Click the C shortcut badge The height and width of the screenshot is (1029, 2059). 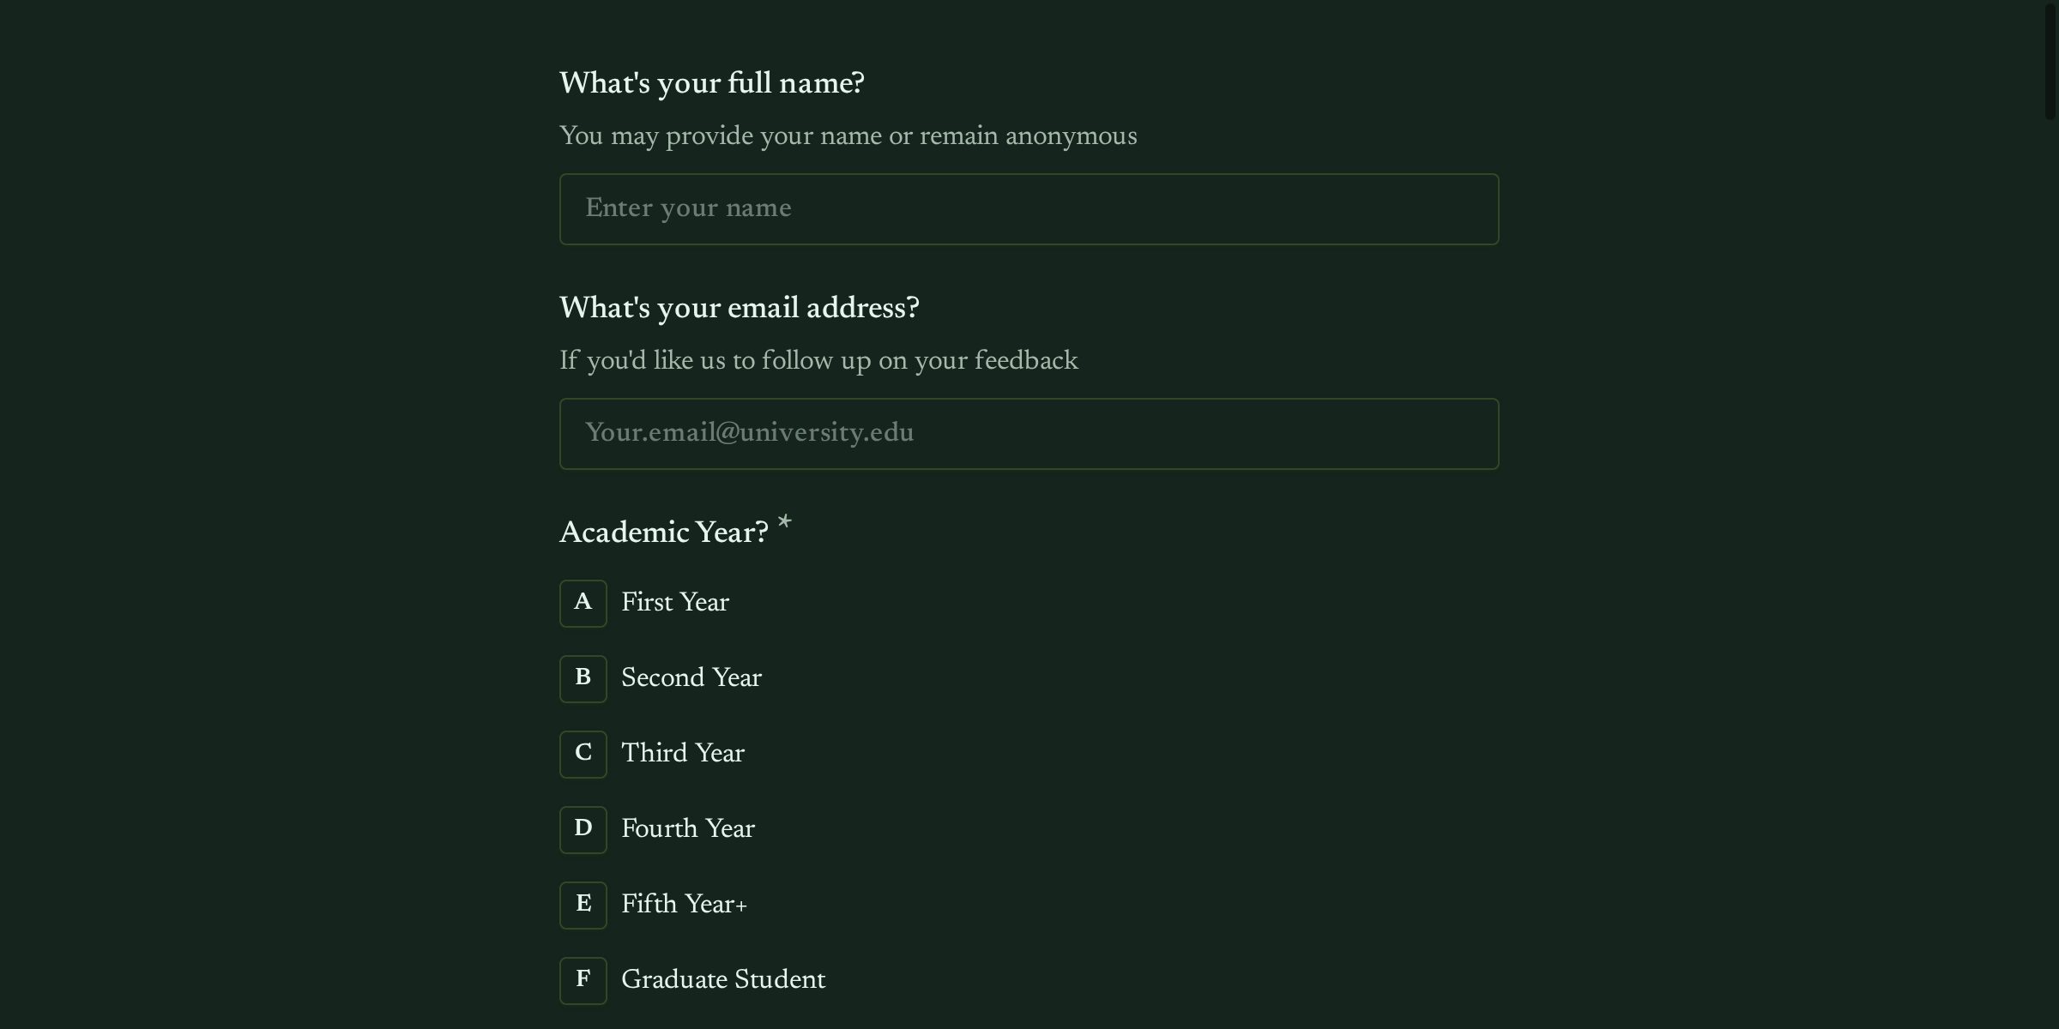[x=583, y=754]
